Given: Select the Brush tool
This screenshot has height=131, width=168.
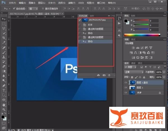Looking at the screenshot, I should pyautogui.click(x=4, y=52).
